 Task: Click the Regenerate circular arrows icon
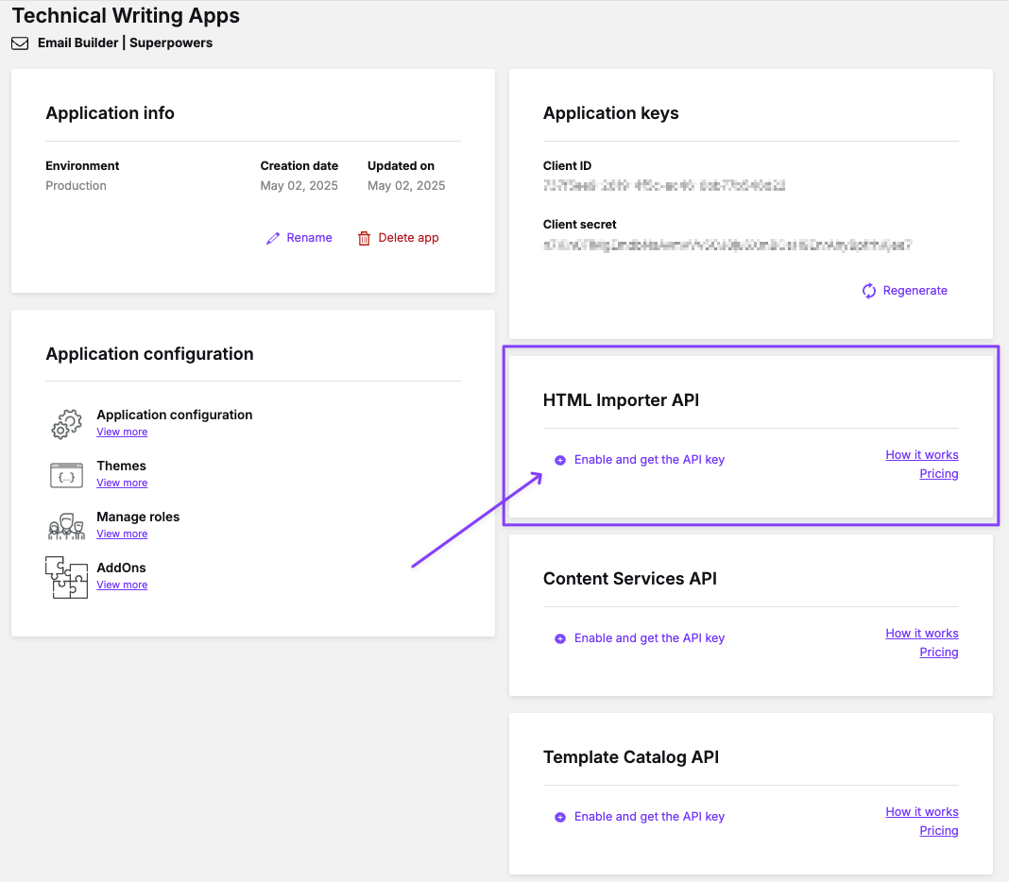(869, 291)
